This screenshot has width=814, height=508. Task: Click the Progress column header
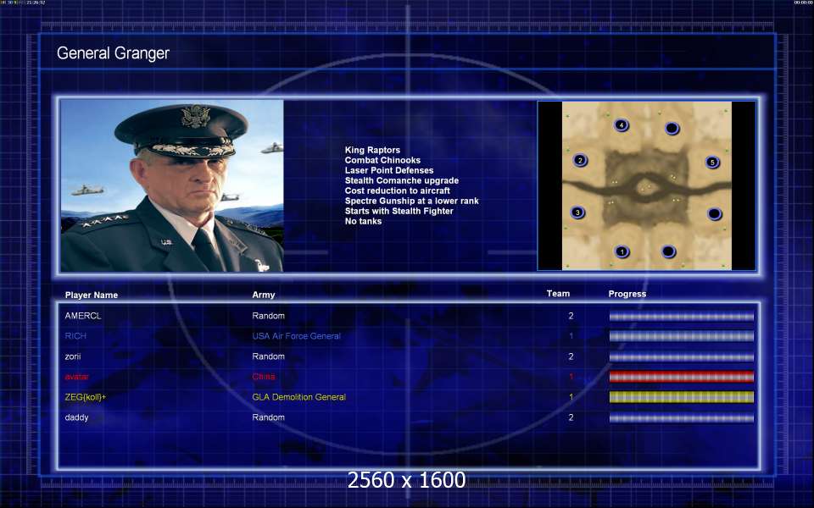coord(627,294)
